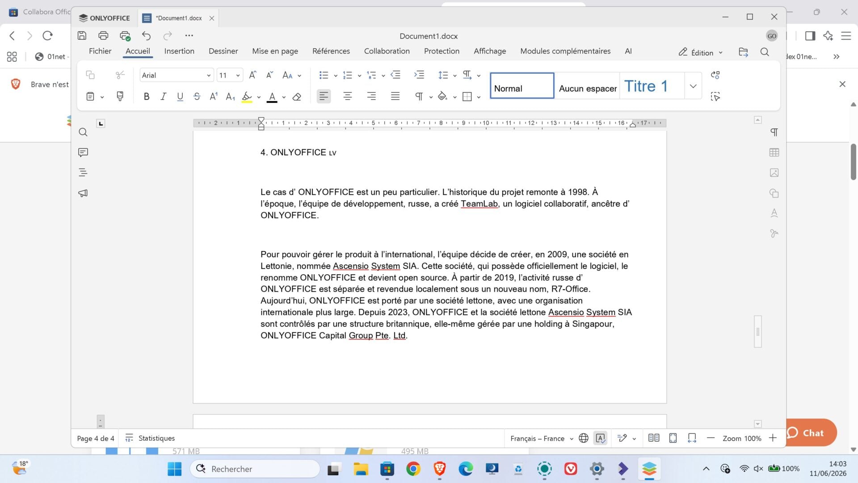Switch to the Mise en page tab
The width and height of the screenshot is (858, 483).
pyautogui.click(x=275, y=51)
